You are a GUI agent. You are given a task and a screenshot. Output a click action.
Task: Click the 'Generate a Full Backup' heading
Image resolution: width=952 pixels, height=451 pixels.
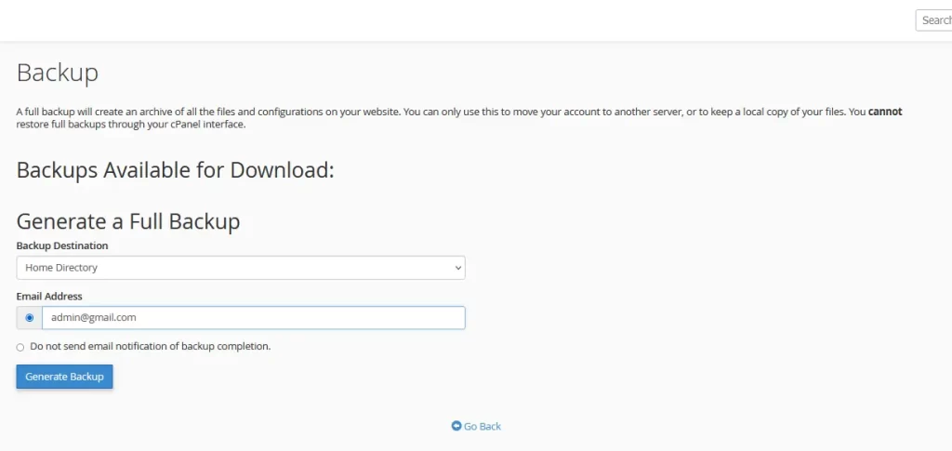tap(128, 221)
